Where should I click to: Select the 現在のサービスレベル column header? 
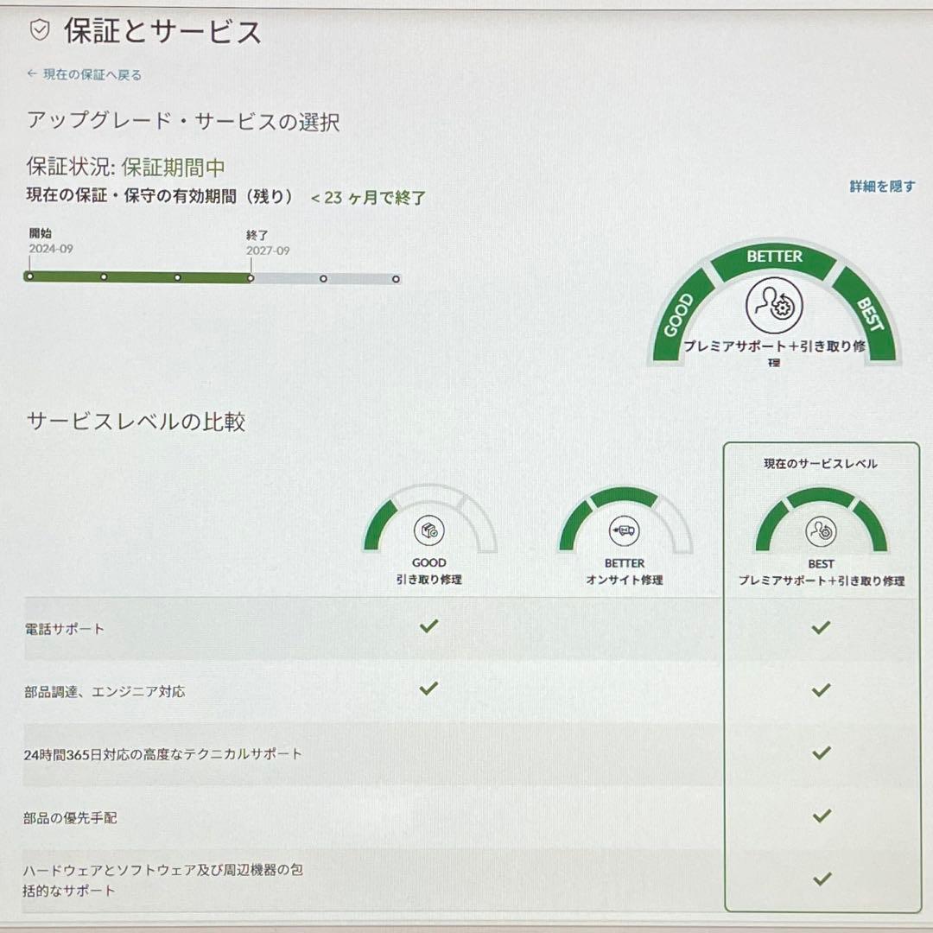point(821,463)
